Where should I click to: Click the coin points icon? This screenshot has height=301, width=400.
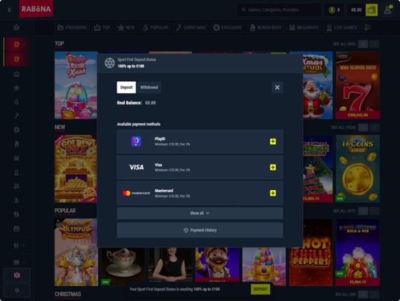click(334, 10)
